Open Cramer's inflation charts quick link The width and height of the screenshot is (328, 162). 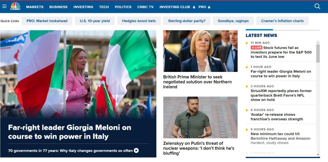[x=283, y=21]
